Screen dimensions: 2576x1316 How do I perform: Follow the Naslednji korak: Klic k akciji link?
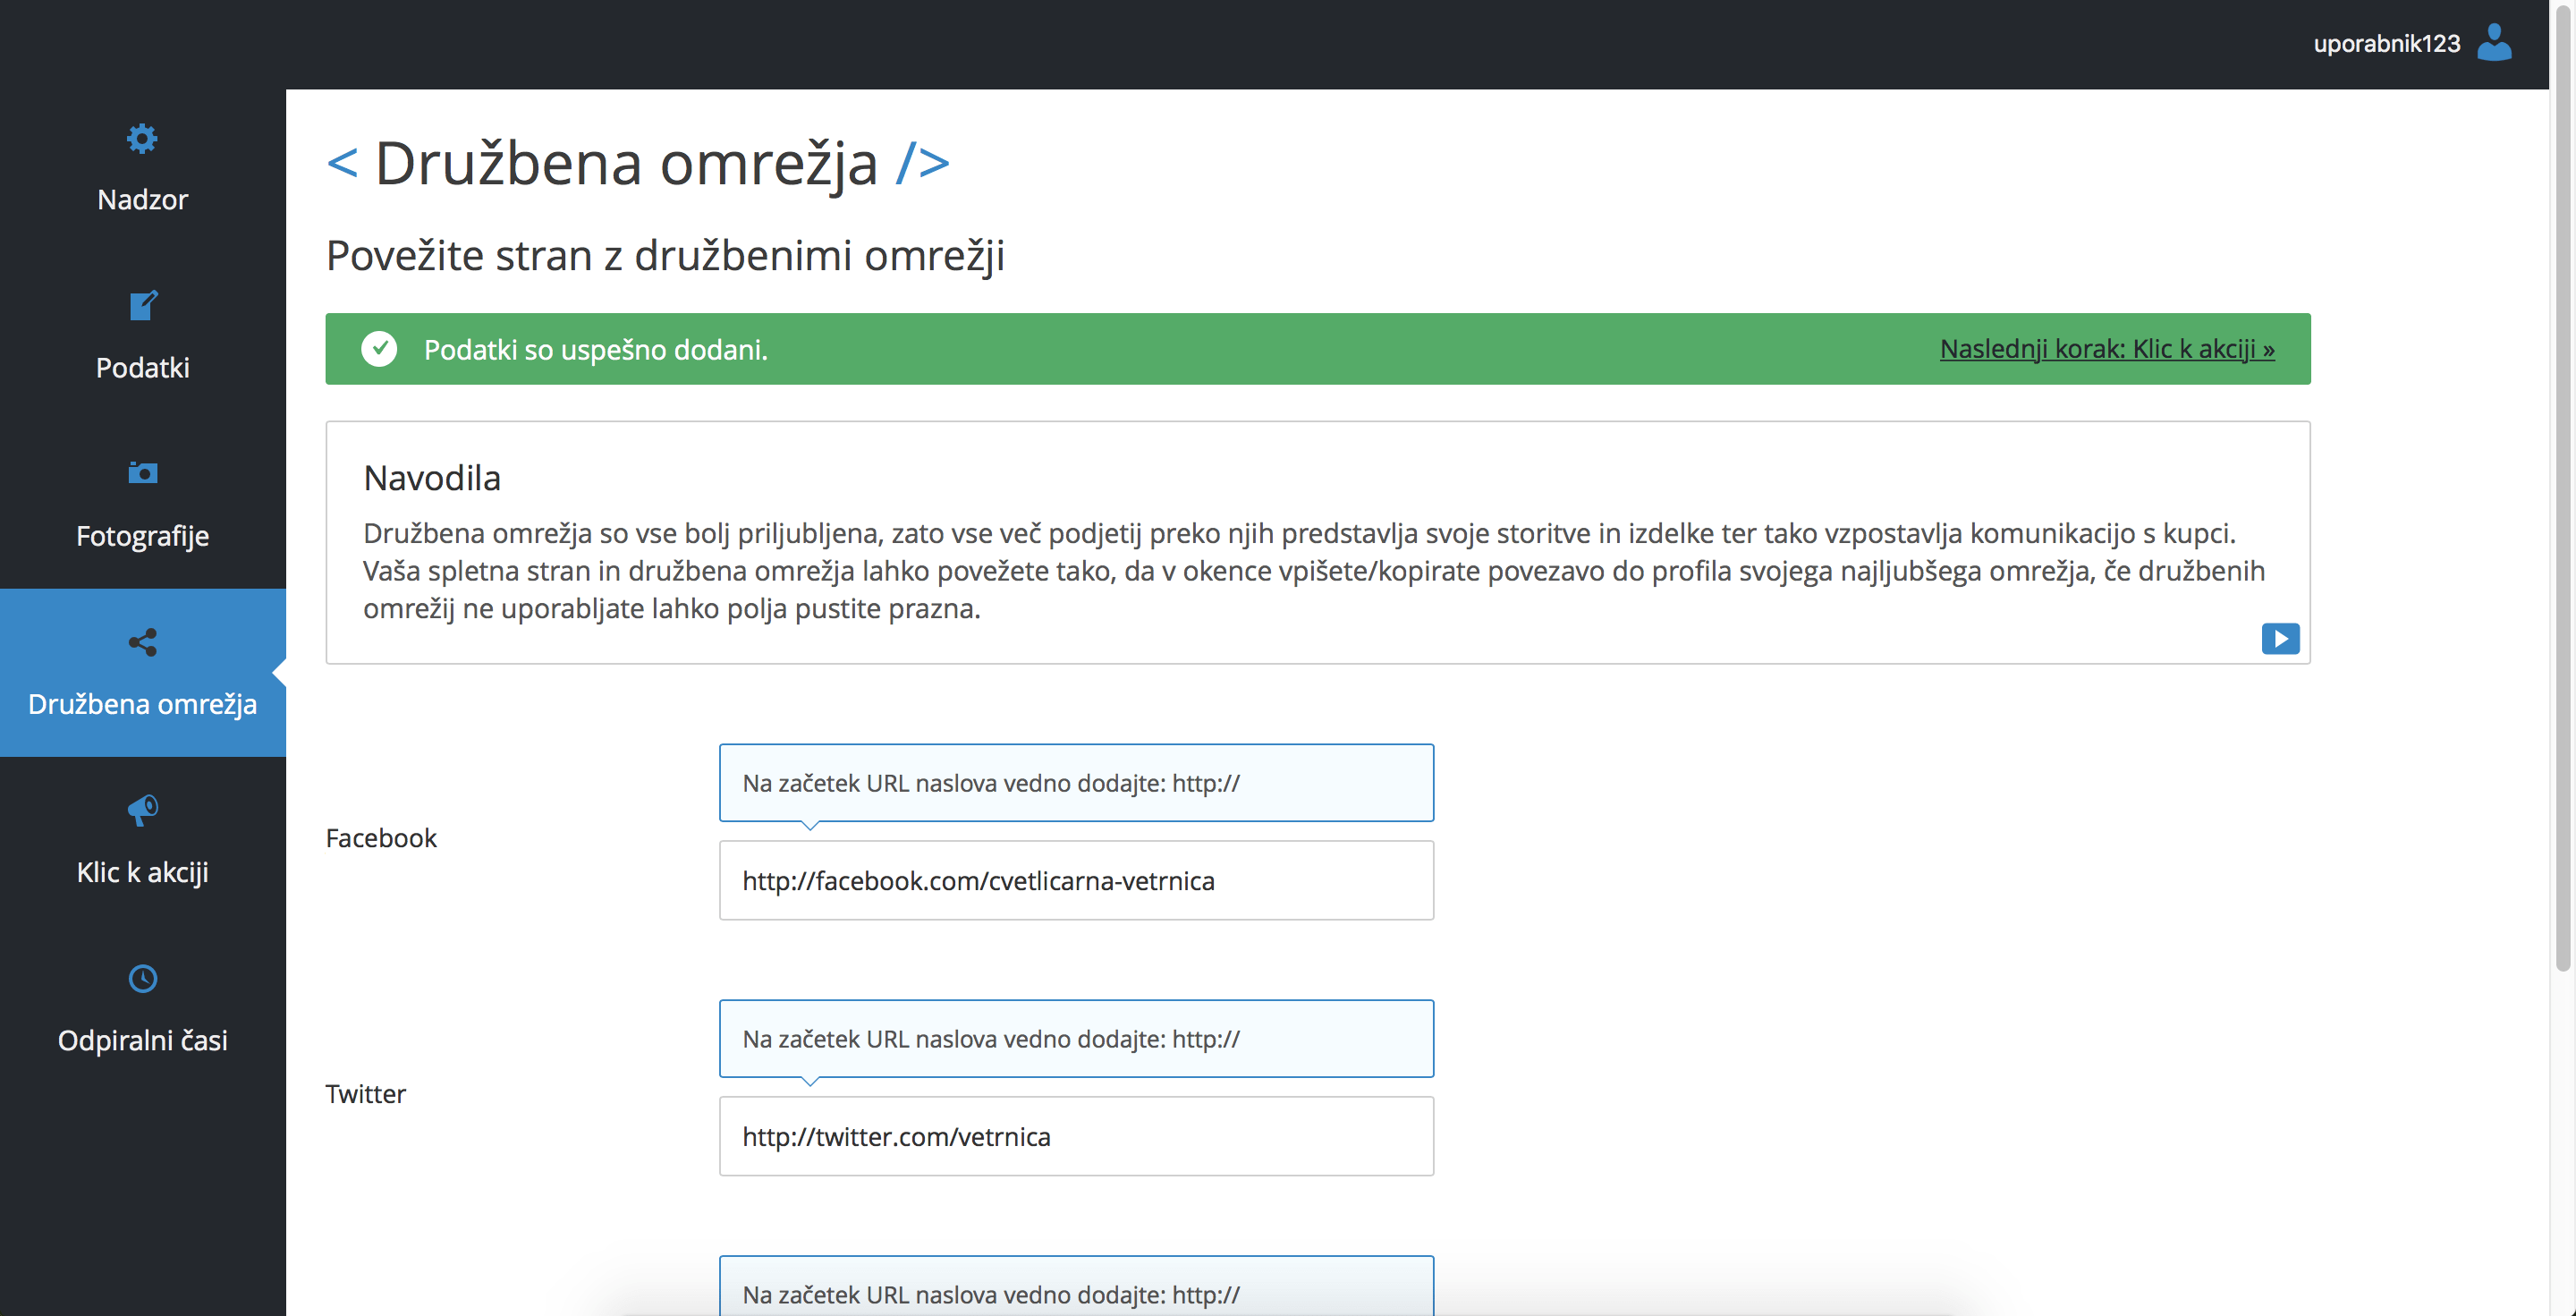(x=2107, y=349)
